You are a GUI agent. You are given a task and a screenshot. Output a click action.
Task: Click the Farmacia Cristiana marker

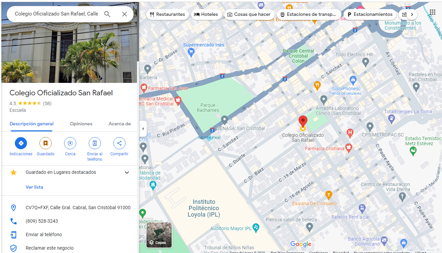tap(349, 148)
